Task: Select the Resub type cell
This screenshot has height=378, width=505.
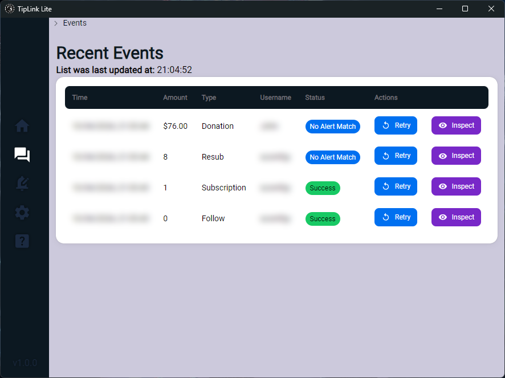Action: pos(213,157)
